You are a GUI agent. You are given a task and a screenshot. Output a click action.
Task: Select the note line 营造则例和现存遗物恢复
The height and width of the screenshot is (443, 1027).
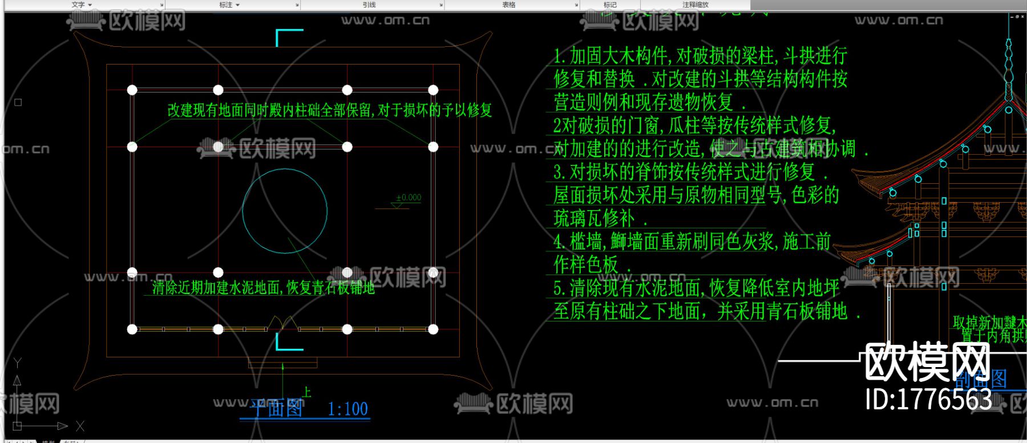click(x=650, y=102)
